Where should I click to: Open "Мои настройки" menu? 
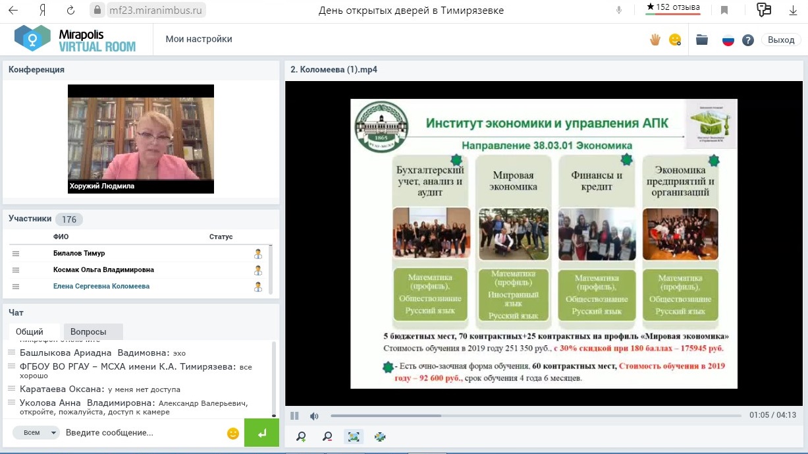[199, 39]
